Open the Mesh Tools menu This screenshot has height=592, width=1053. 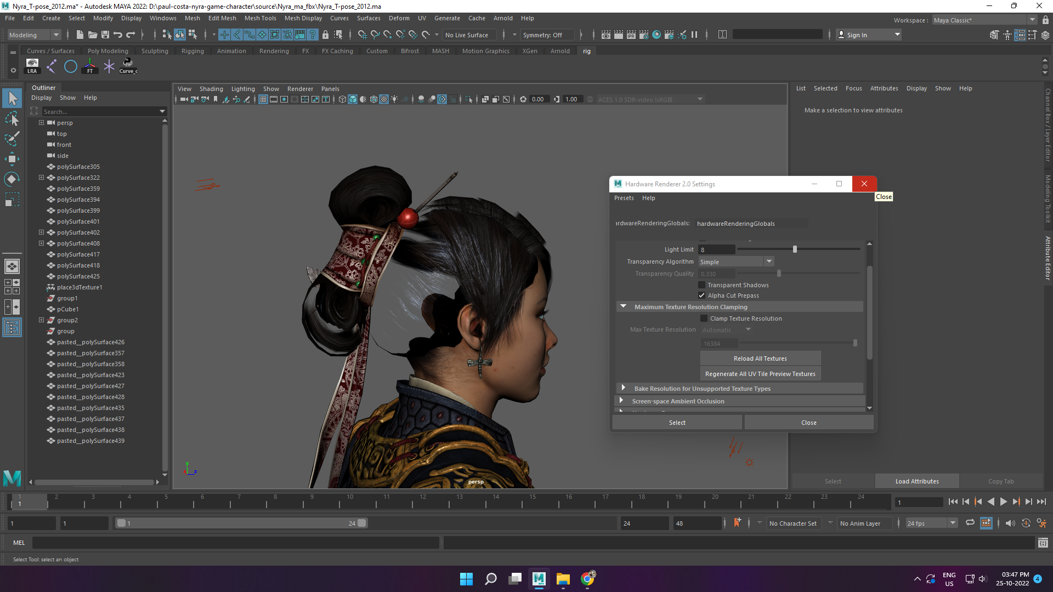(x=260, y=18)
